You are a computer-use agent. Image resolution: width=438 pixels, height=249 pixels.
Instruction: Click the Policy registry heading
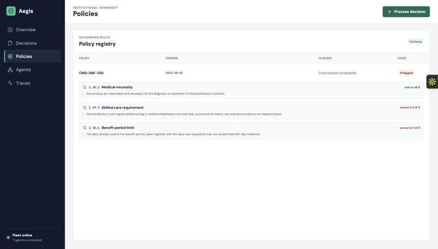(x=97, y=44)
